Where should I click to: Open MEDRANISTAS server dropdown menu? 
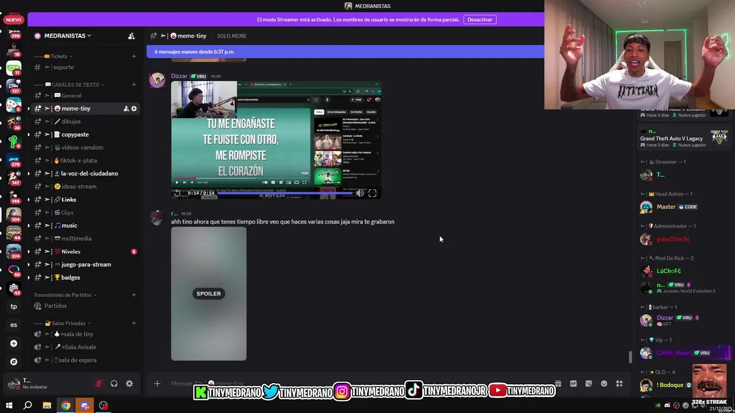[x=68, y=36]
